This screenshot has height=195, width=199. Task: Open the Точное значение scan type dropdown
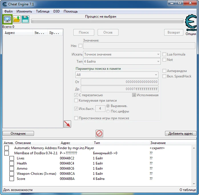(x=122, y=54)
